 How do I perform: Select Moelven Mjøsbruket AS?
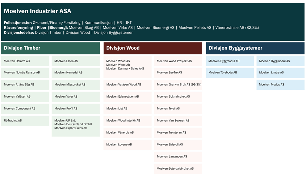click(76, 85)
